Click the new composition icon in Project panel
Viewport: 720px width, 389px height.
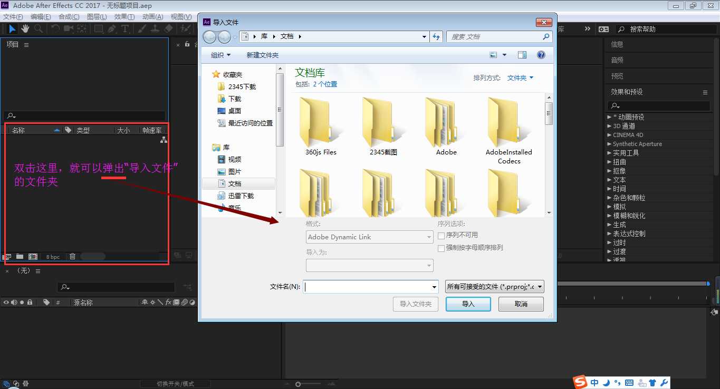tap(33, 257)
